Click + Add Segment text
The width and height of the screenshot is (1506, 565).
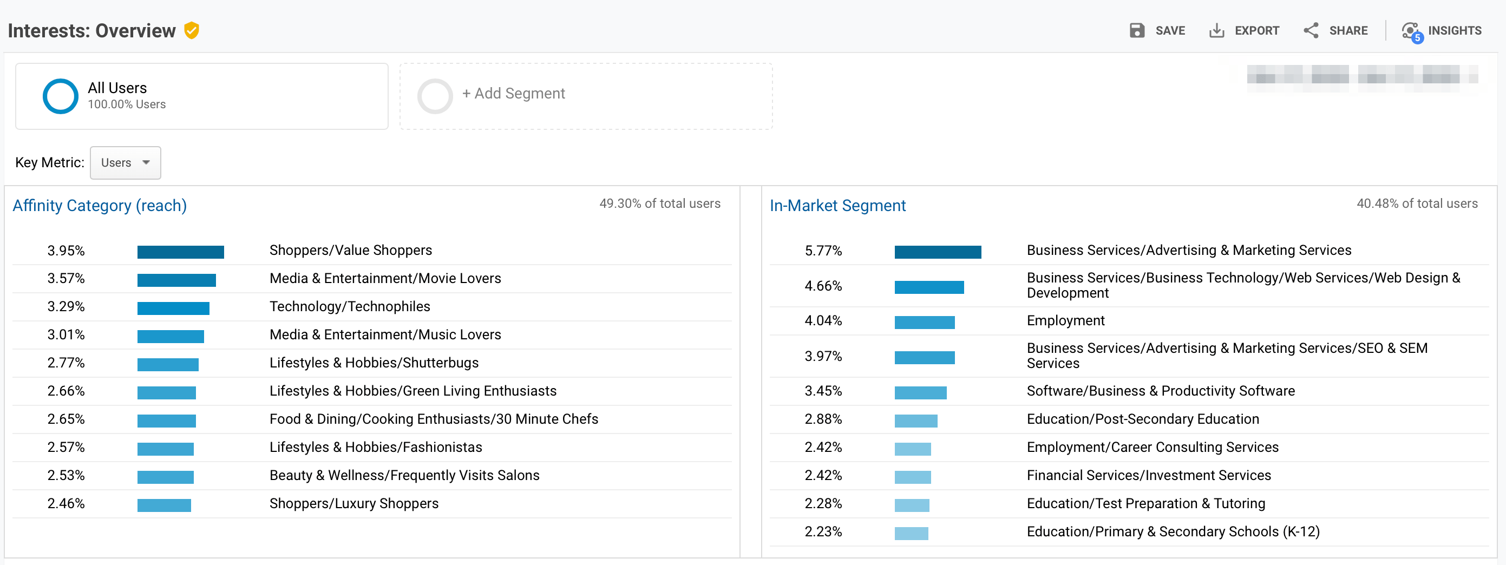click(x=513, y=94)
